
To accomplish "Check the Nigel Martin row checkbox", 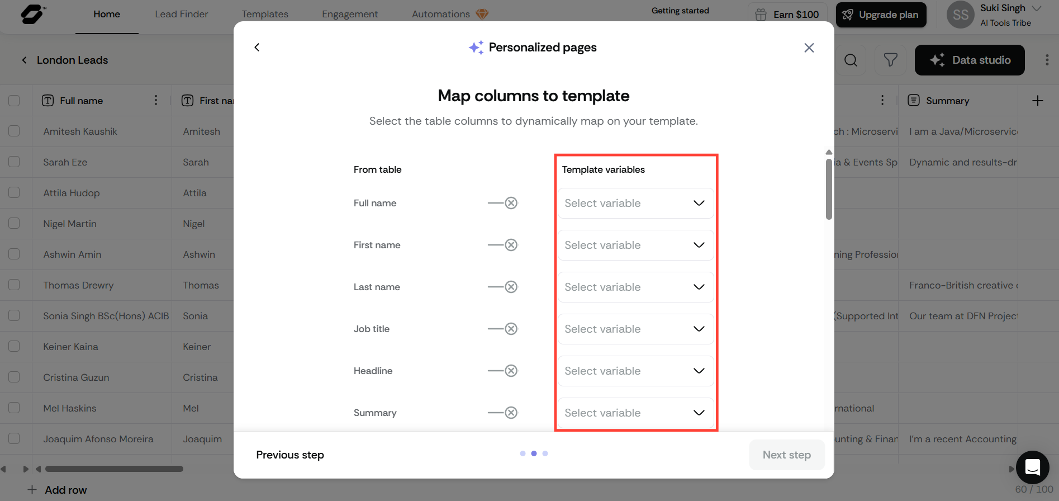I will tap(14, 223).
